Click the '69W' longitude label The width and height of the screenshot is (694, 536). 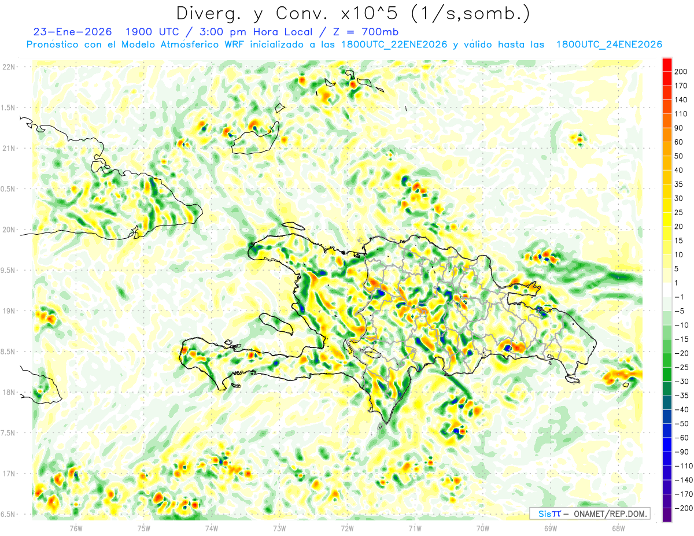[x=550, y=527]
